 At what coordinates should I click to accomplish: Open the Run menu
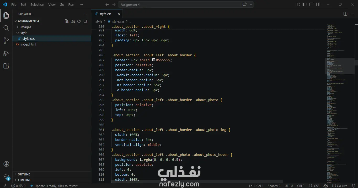pos(71,4)
